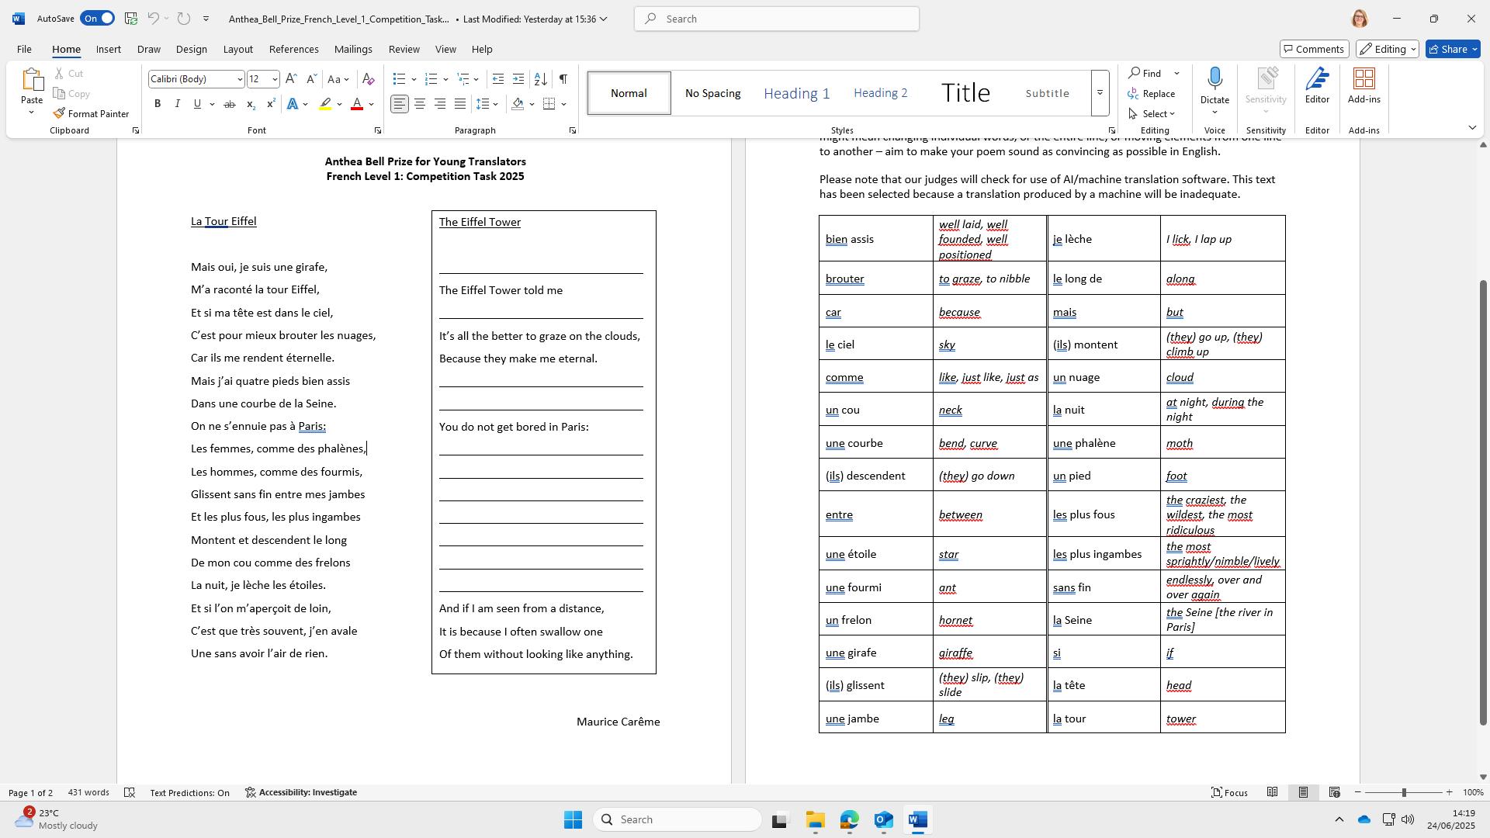The height and width of the screenshot is (838, 1490).
Task: Shrink font size icon
Action: pos(311,79)
